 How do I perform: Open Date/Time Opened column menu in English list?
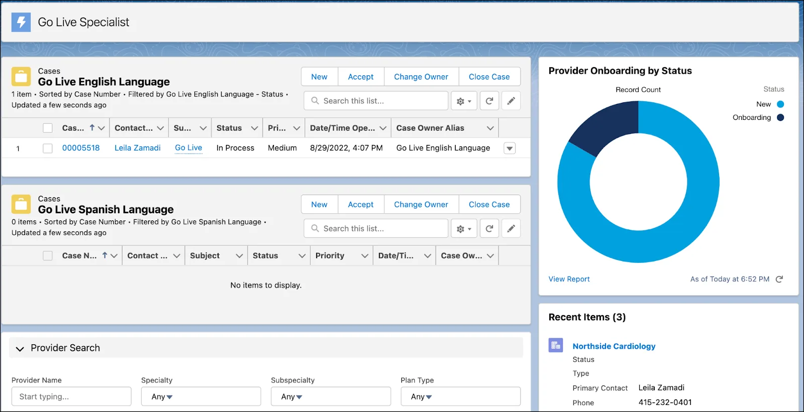[x=383, y=128]
